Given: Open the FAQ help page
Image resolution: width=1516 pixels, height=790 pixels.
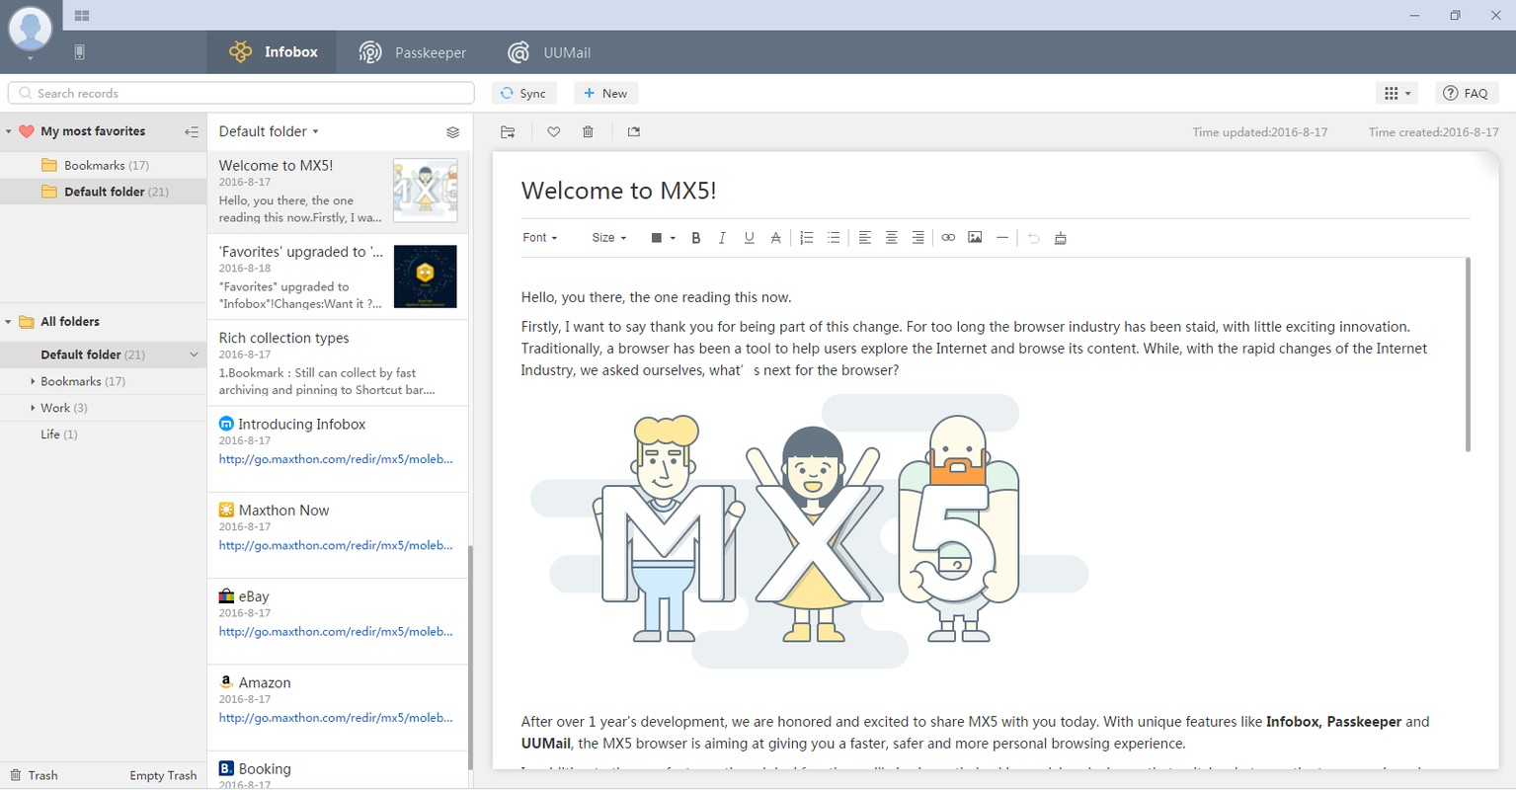Looking at the screenshot, I should tap(1466, 93).
